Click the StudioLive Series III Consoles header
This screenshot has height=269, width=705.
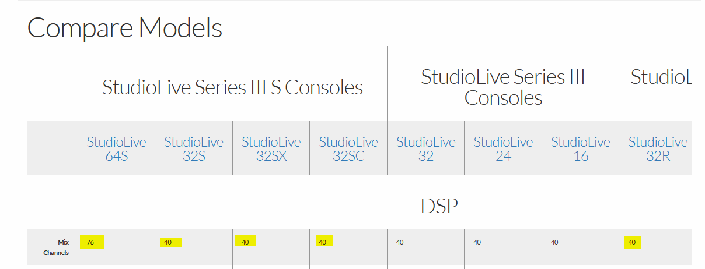click(503, 87)
